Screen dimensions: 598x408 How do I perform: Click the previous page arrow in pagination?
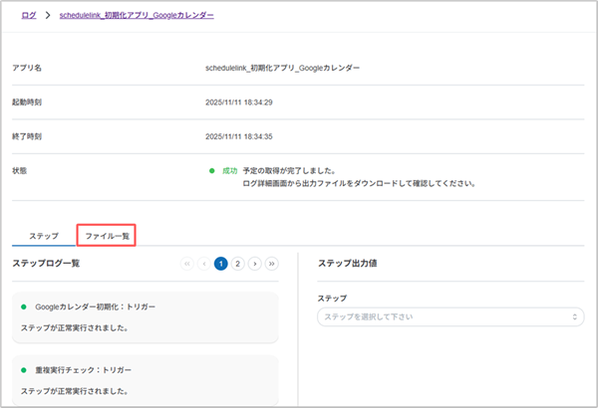[204, 264]
